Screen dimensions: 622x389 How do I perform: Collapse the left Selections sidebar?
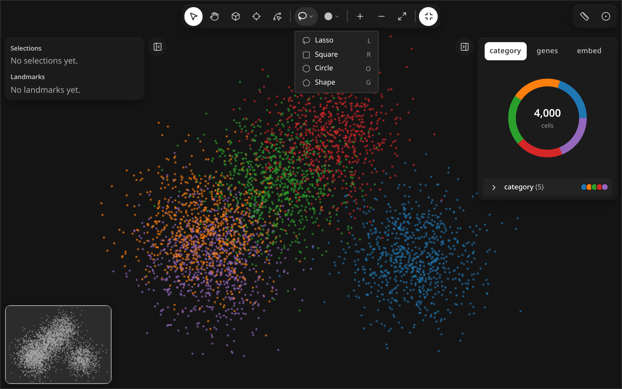coord(157,47)
